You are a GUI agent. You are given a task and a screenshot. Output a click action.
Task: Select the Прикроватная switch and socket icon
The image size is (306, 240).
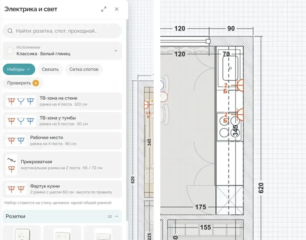tap(12, 165)
